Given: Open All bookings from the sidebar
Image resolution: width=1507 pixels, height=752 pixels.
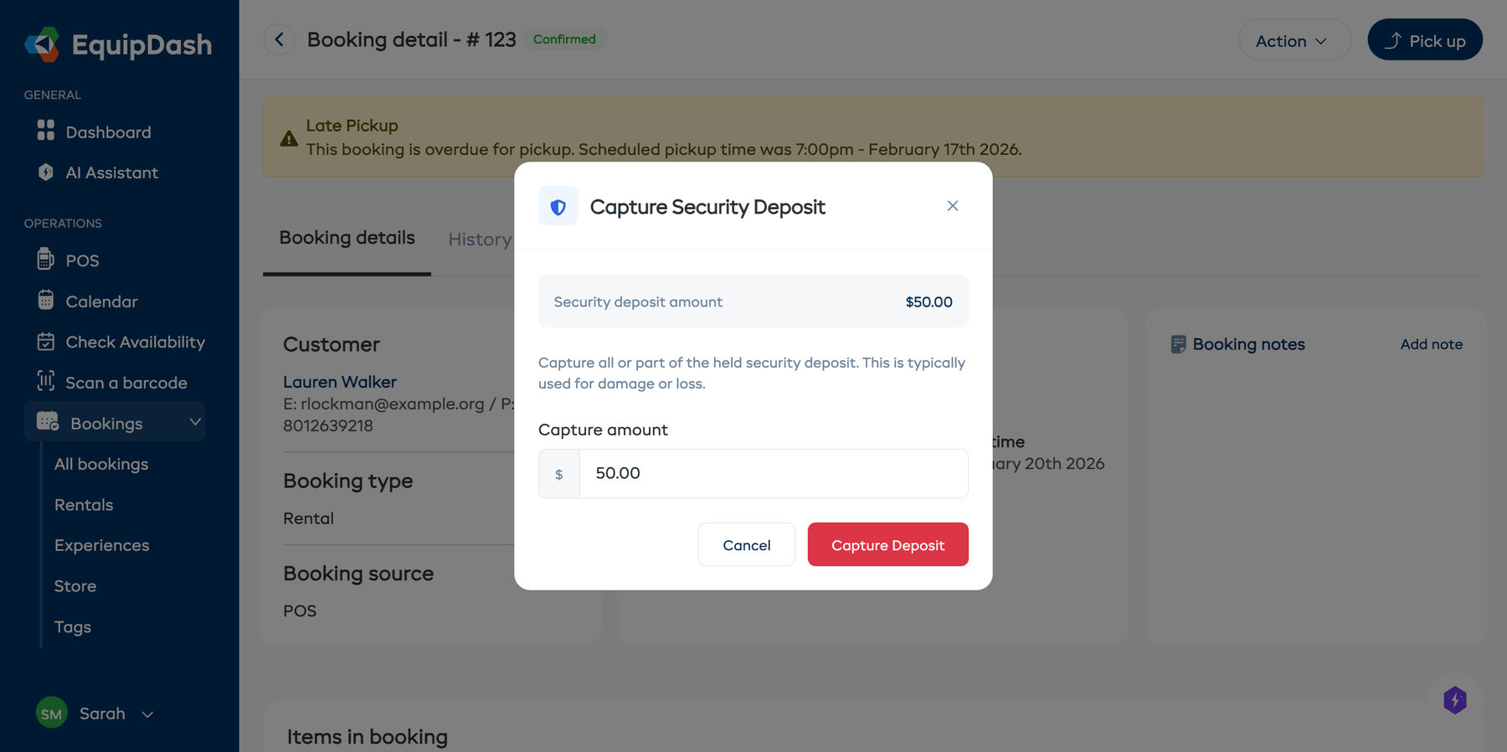Looking at the screenshot, I should coord(101,464).
